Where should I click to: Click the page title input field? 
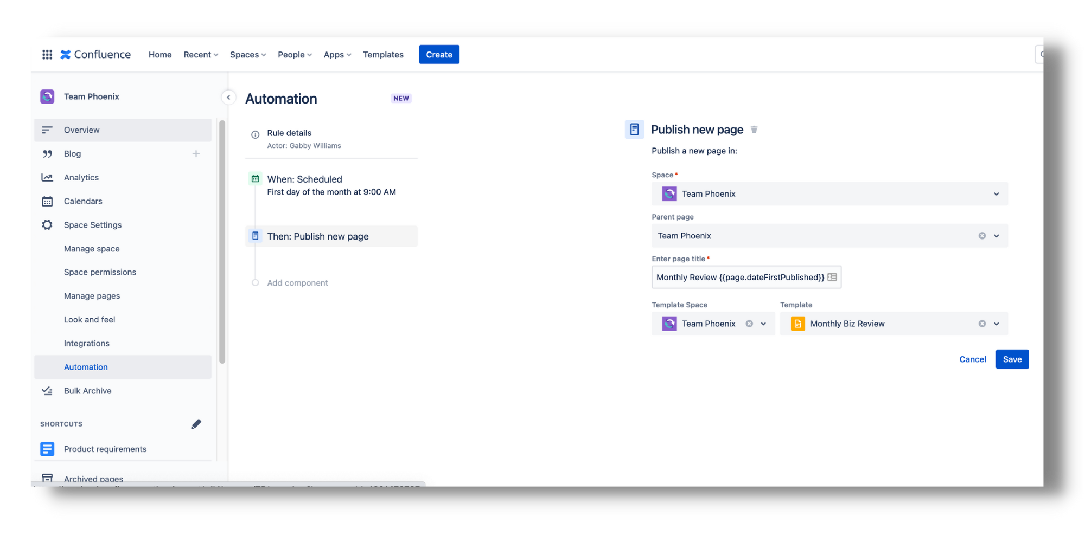[x=739, y=278]
